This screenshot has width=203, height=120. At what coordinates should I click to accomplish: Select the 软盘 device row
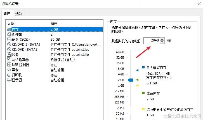55,55
